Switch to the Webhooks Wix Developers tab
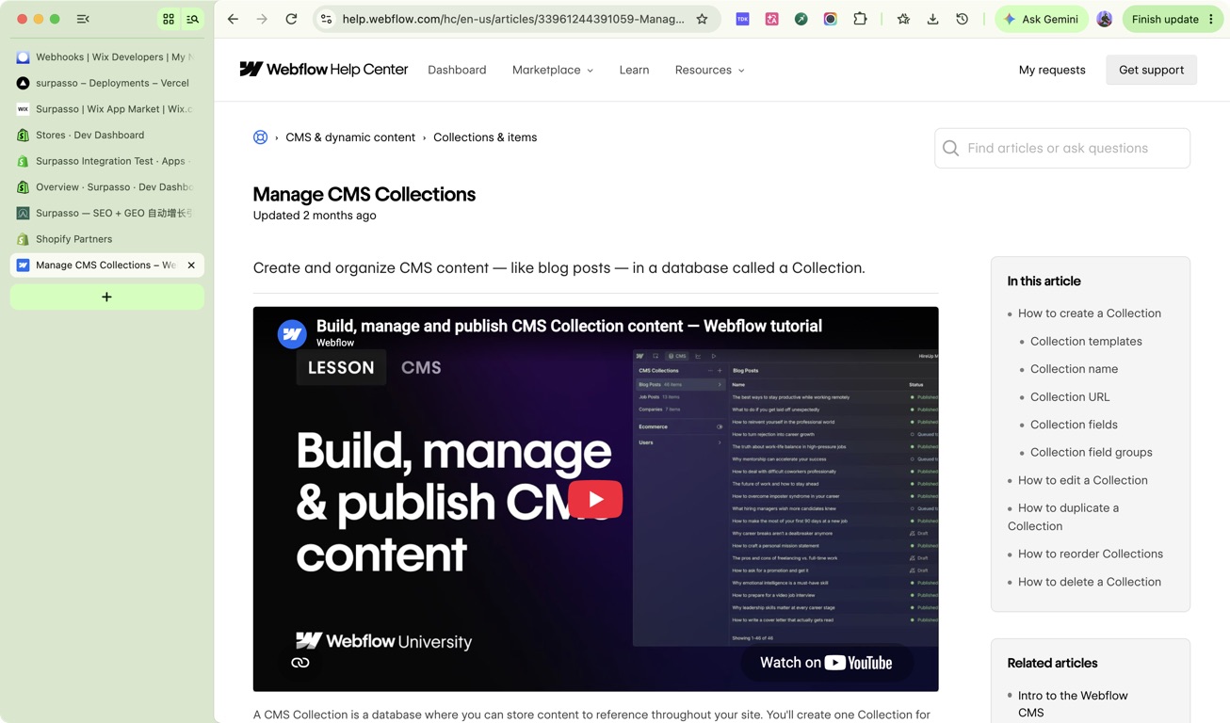Screen dimensions: 1230x723 [x=106, y=57]
